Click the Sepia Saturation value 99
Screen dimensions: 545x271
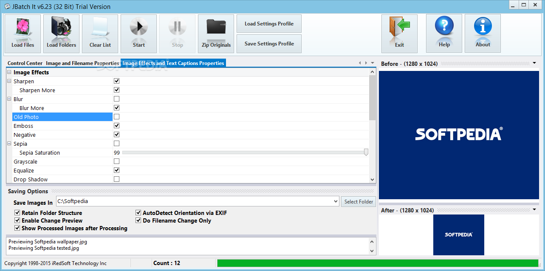[117, 152]
